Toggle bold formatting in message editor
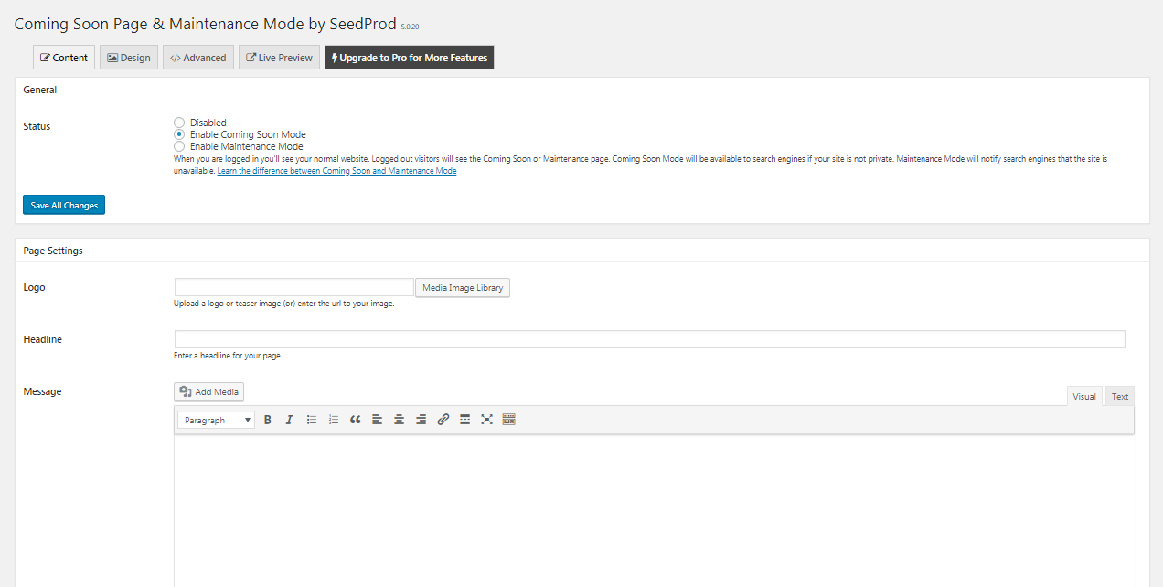 coord(268,420)
